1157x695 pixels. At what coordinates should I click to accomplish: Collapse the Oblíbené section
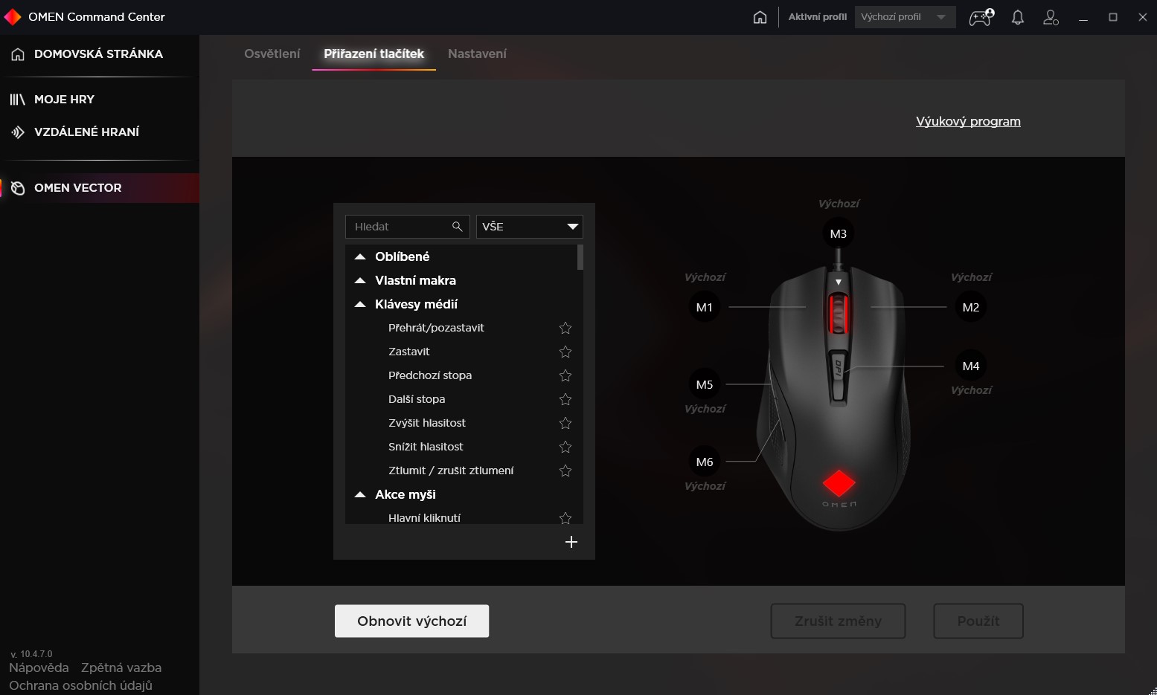(360, 256)
